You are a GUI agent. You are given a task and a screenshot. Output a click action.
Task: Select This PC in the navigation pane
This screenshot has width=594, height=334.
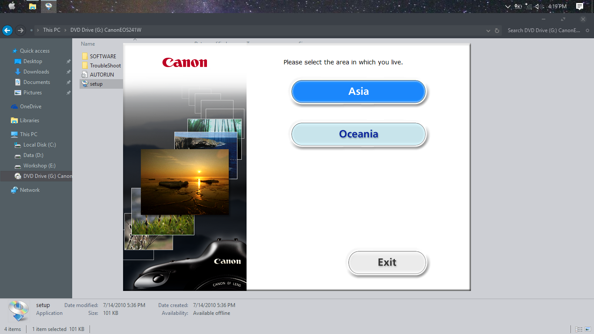pyautogui.click(x=28, y=134)
